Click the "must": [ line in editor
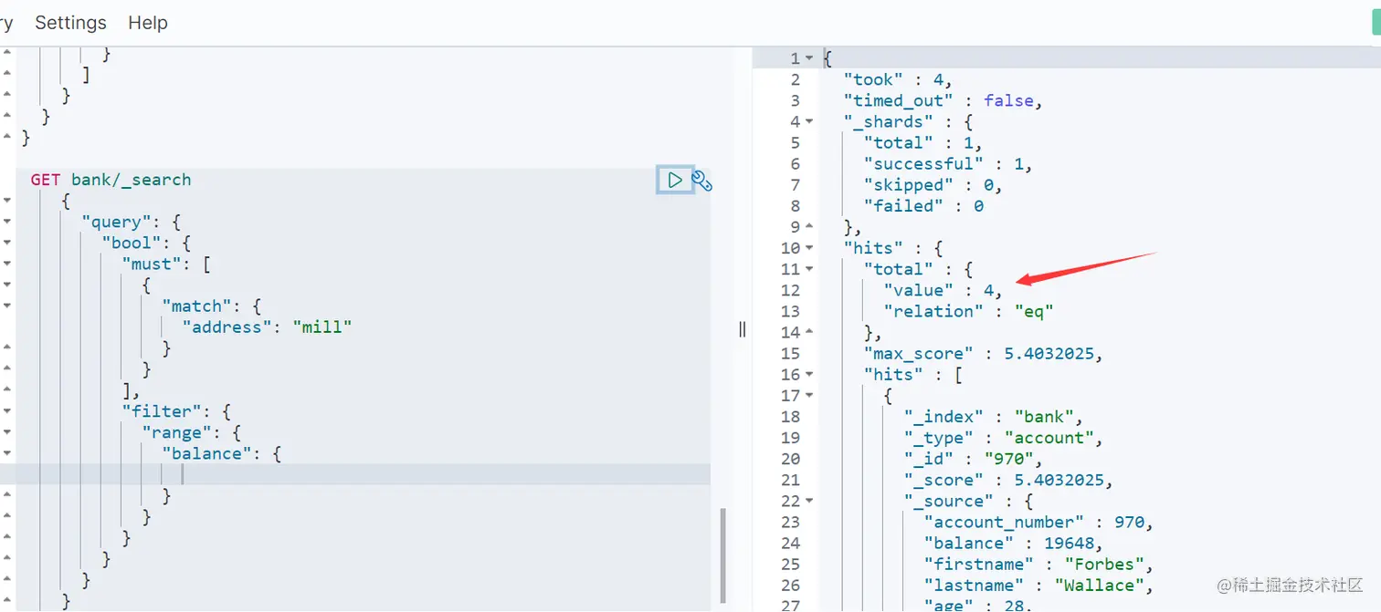Viewport: 1381px width, 612px height. pyautogui.click(x=166, y=265)
